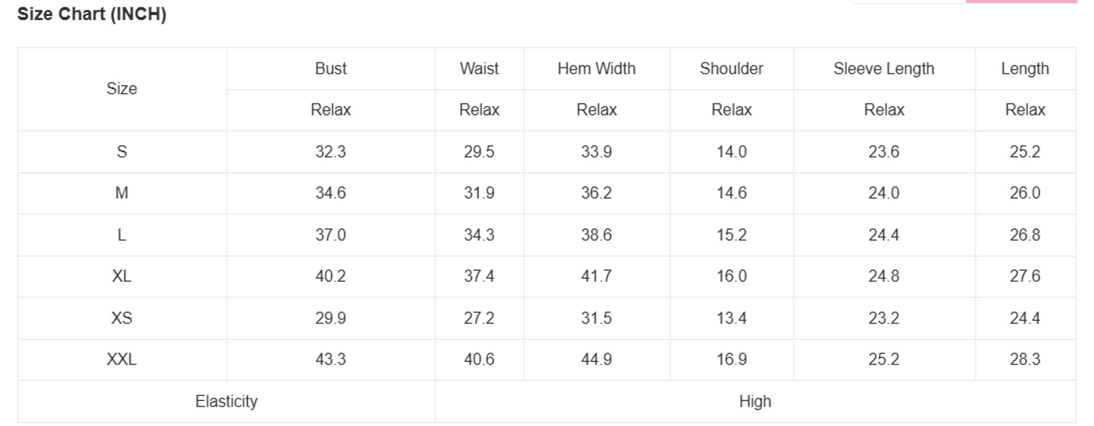This screenshot has width=1094, height=426.
Task: Select the XS size row label
Action: pos(121,318)
